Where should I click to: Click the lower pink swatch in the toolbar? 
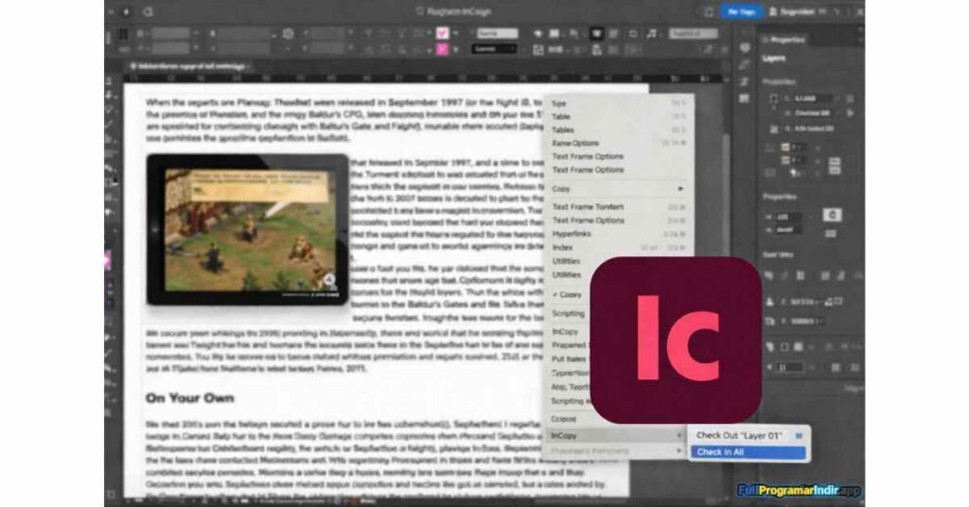point(443,49)
